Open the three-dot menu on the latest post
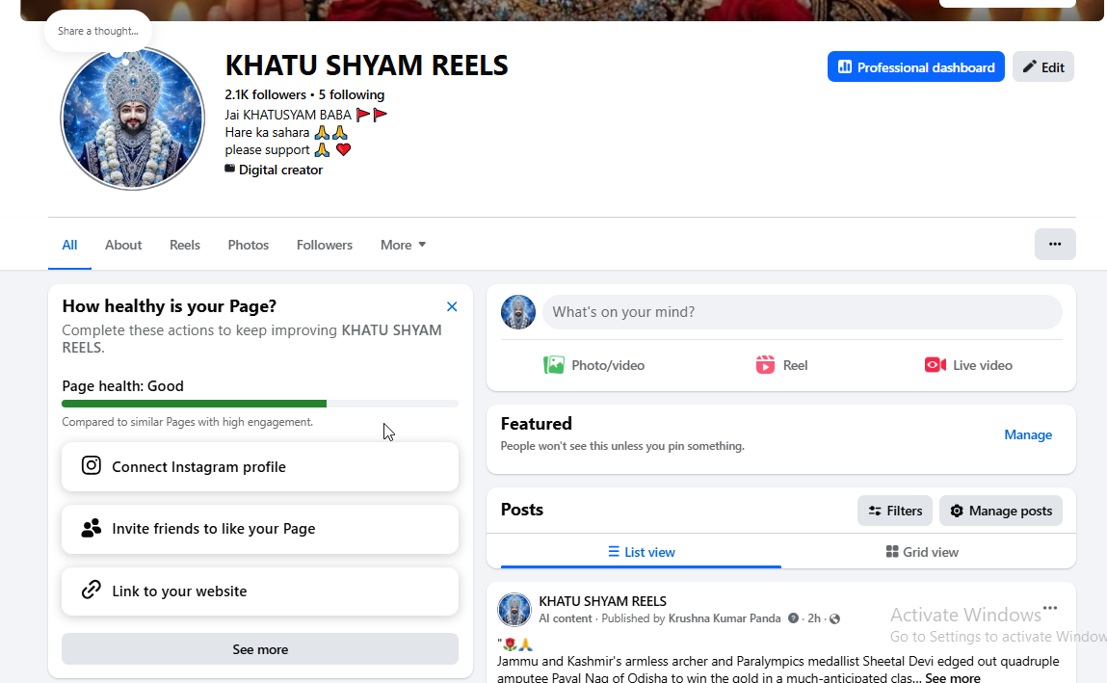 1050,608
